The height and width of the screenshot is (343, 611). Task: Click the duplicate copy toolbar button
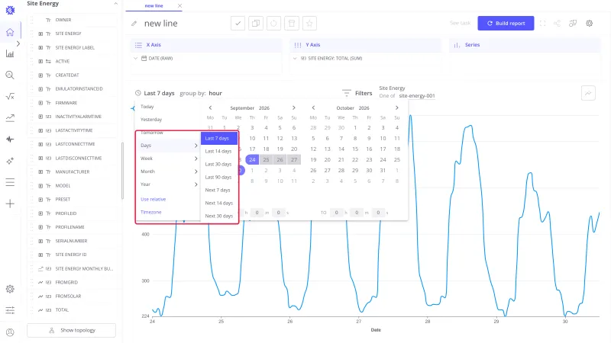256,24
